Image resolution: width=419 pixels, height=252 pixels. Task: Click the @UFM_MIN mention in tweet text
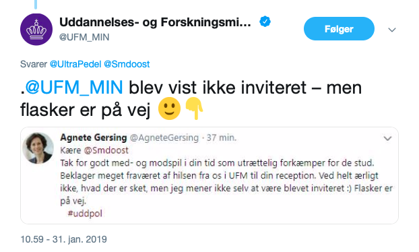coord(74,88)
